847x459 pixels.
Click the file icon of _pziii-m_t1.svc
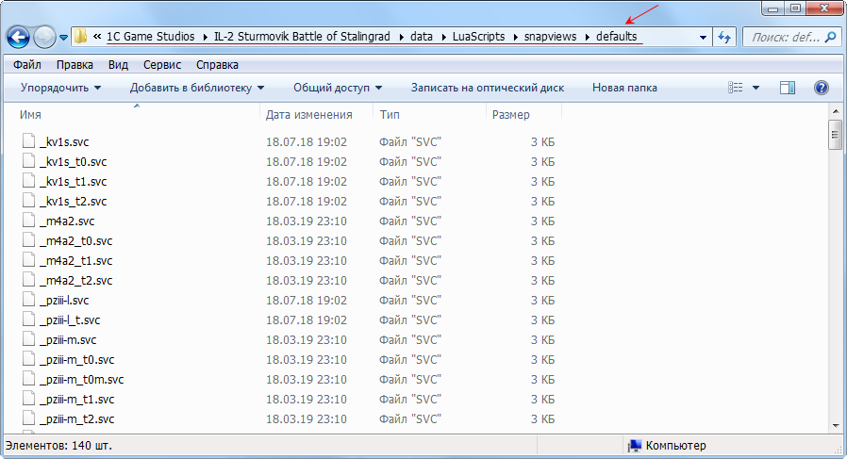coord(29,399)
